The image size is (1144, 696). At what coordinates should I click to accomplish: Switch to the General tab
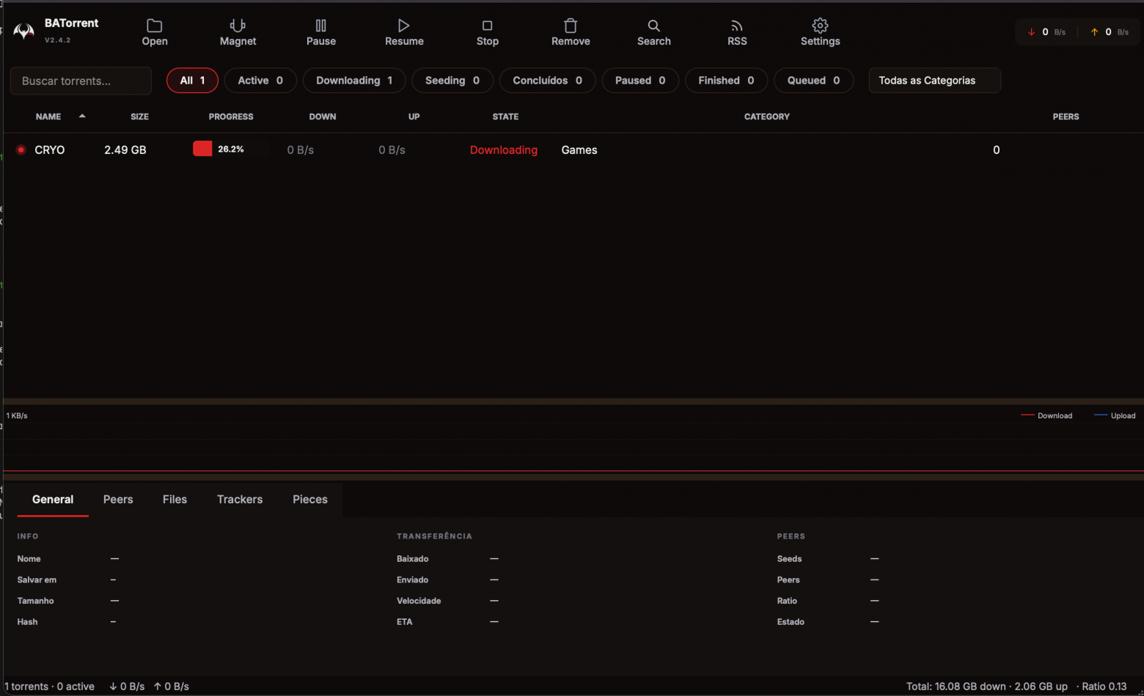click(53, 500)
